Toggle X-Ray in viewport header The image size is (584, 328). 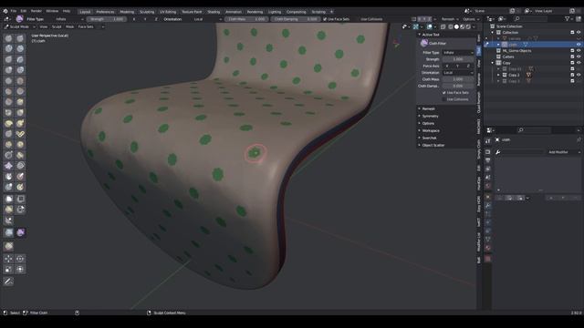pos(443,26)
